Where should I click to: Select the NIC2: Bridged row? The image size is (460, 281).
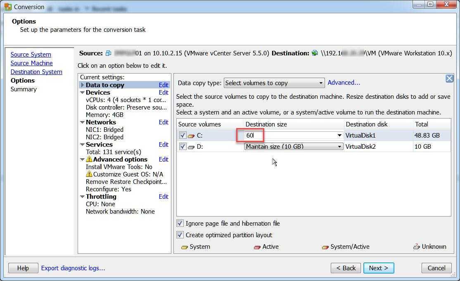(104, 137)
